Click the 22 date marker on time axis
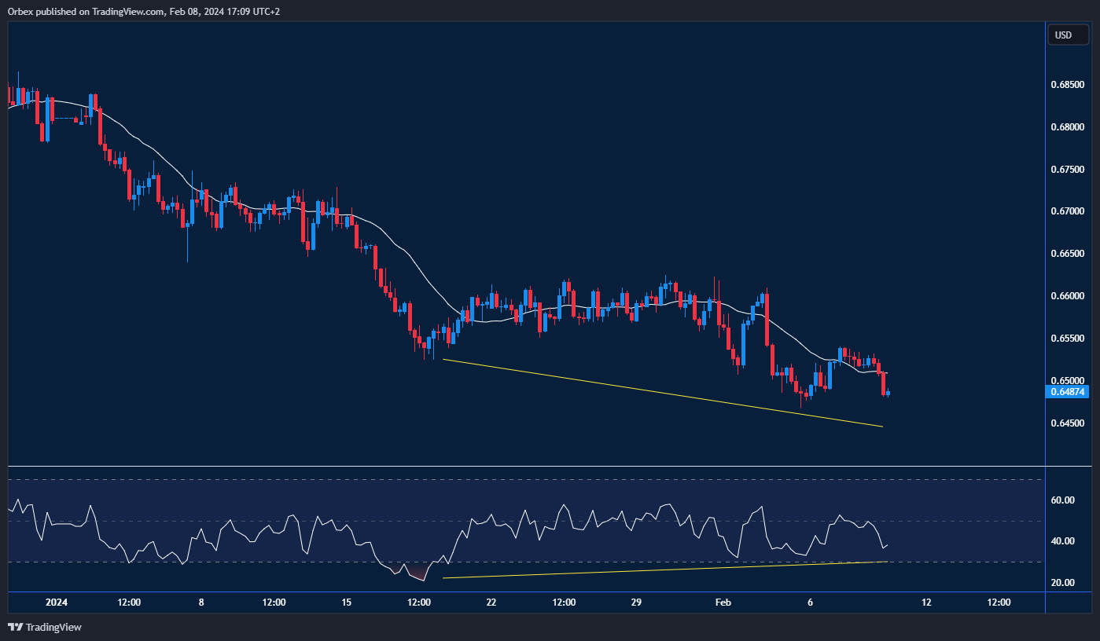 coord(491,603)
